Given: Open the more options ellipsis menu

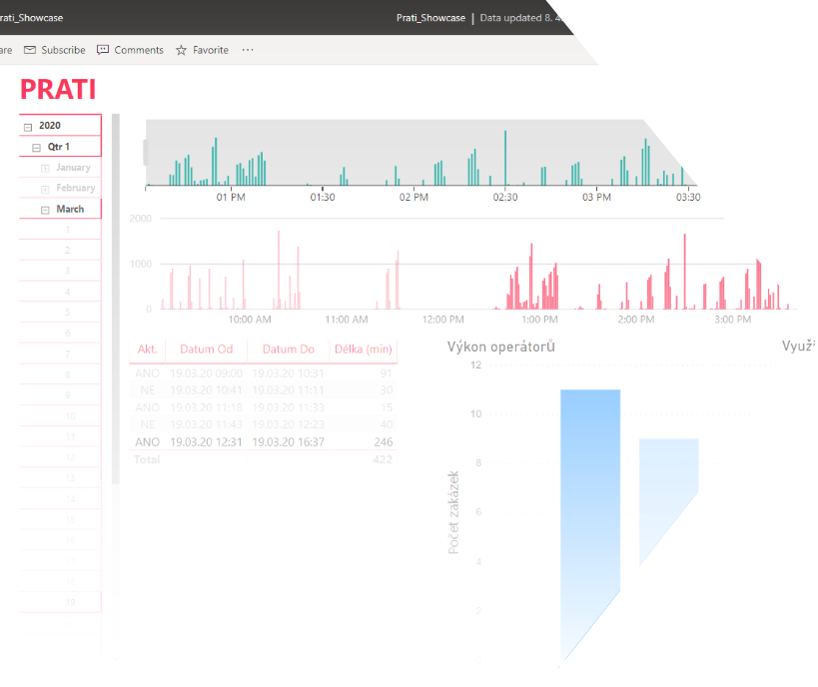Looking at the screenshot, I should [x=248, y=50].
